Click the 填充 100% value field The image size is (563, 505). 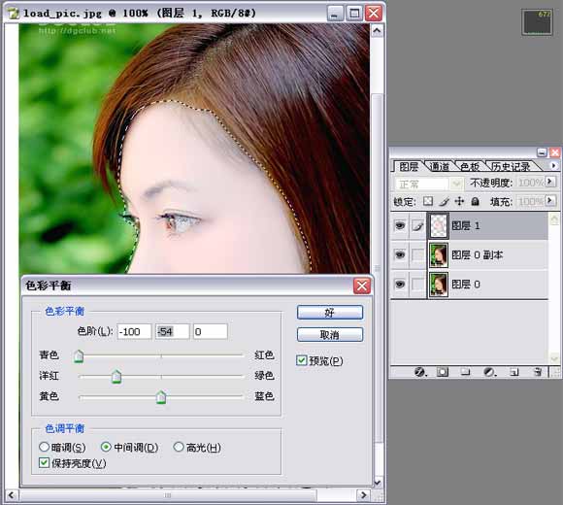531,201
